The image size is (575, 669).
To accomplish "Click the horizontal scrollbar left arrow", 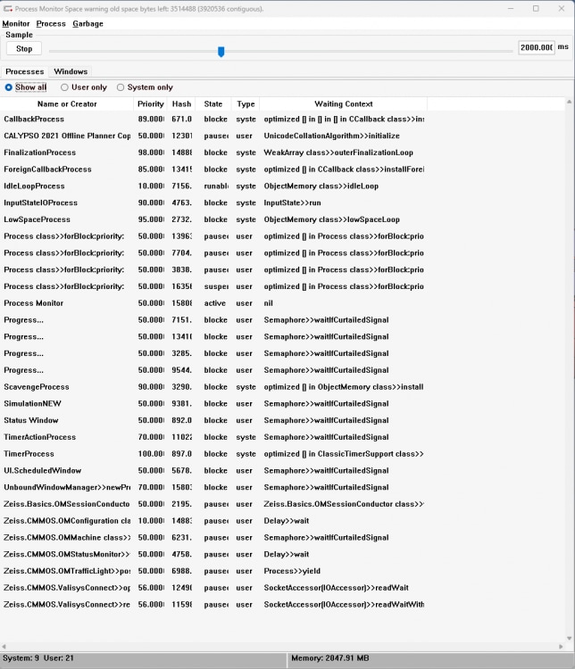I will 4,647.
